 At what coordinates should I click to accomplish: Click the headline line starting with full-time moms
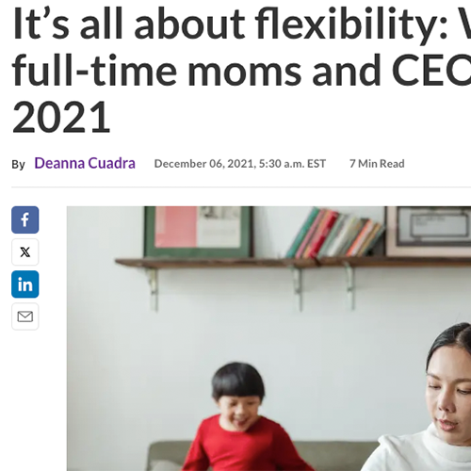(241, 71)
